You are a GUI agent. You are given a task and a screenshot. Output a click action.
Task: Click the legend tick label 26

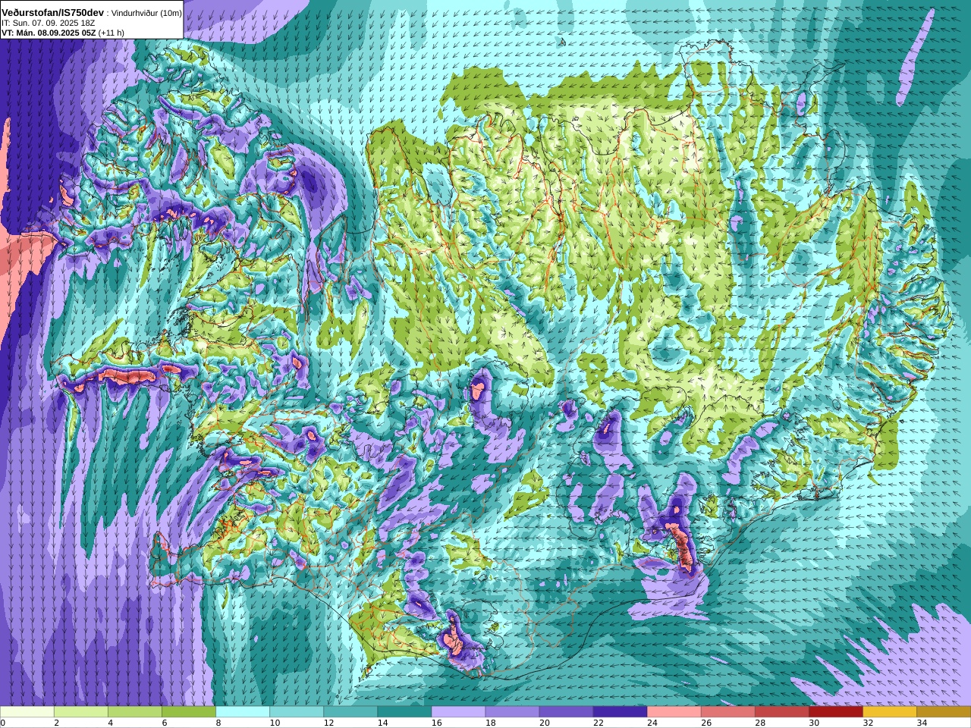[x=705, y=723]
